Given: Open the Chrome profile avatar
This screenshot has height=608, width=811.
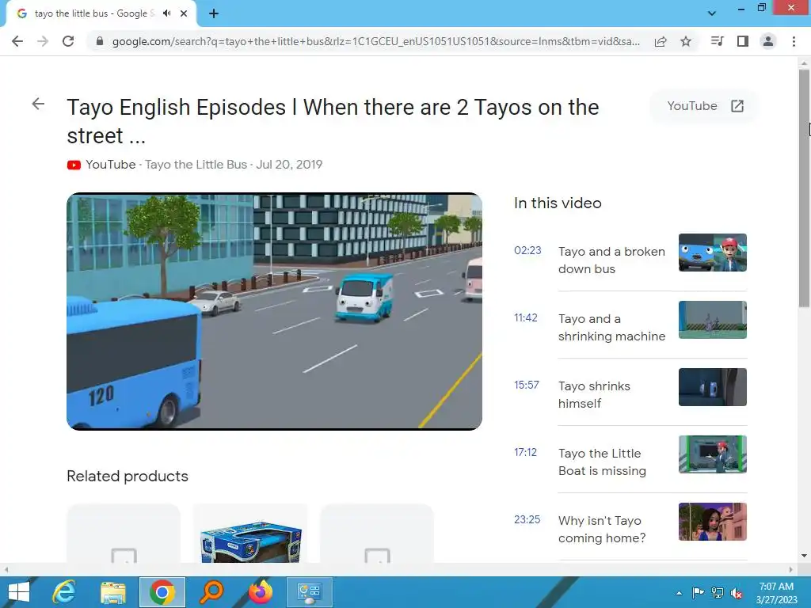Looking at the screenshot, I should pyautogui.click(x=768, y=41).
